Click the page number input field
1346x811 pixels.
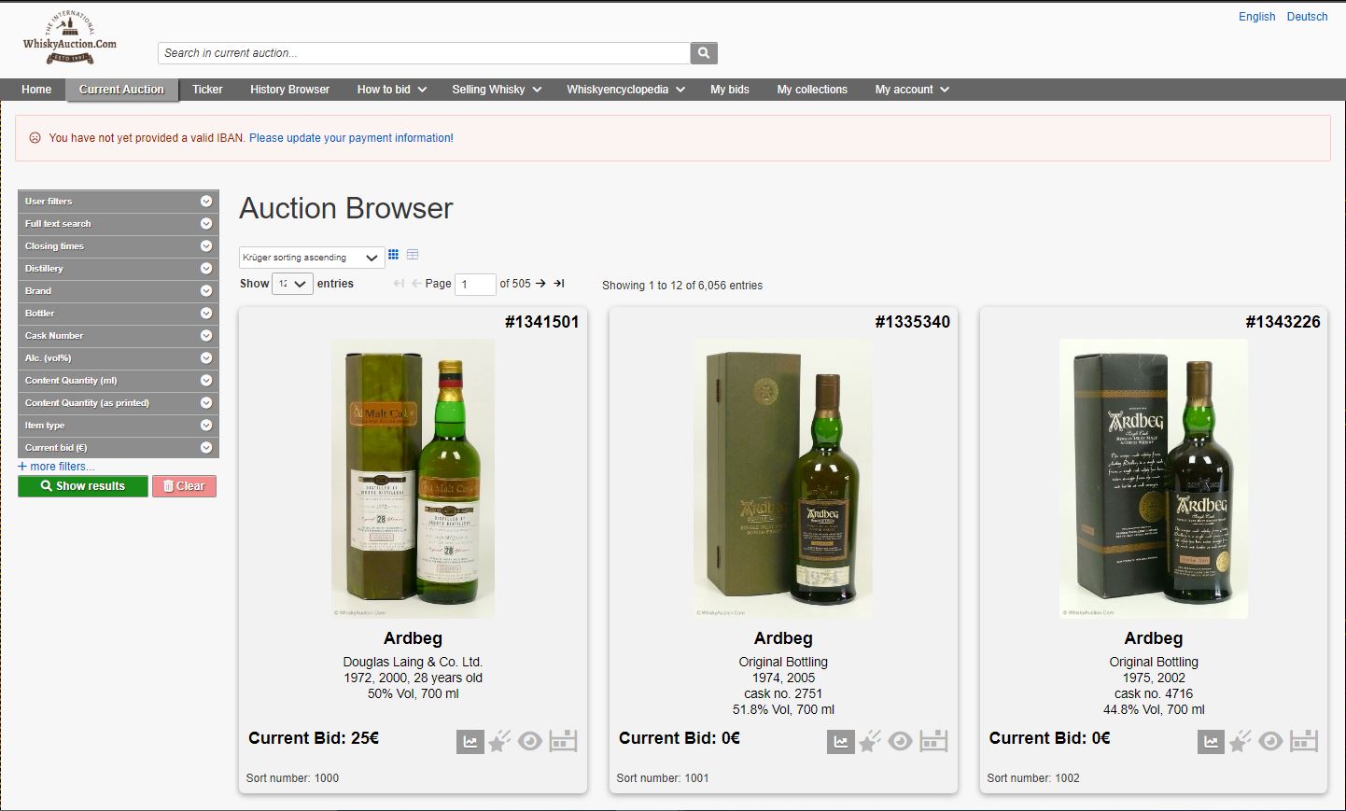475,284
